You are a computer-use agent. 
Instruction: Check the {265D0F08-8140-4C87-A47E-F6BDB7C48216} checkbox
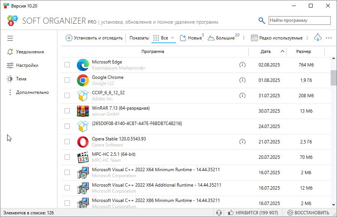(x=67, y=126)
